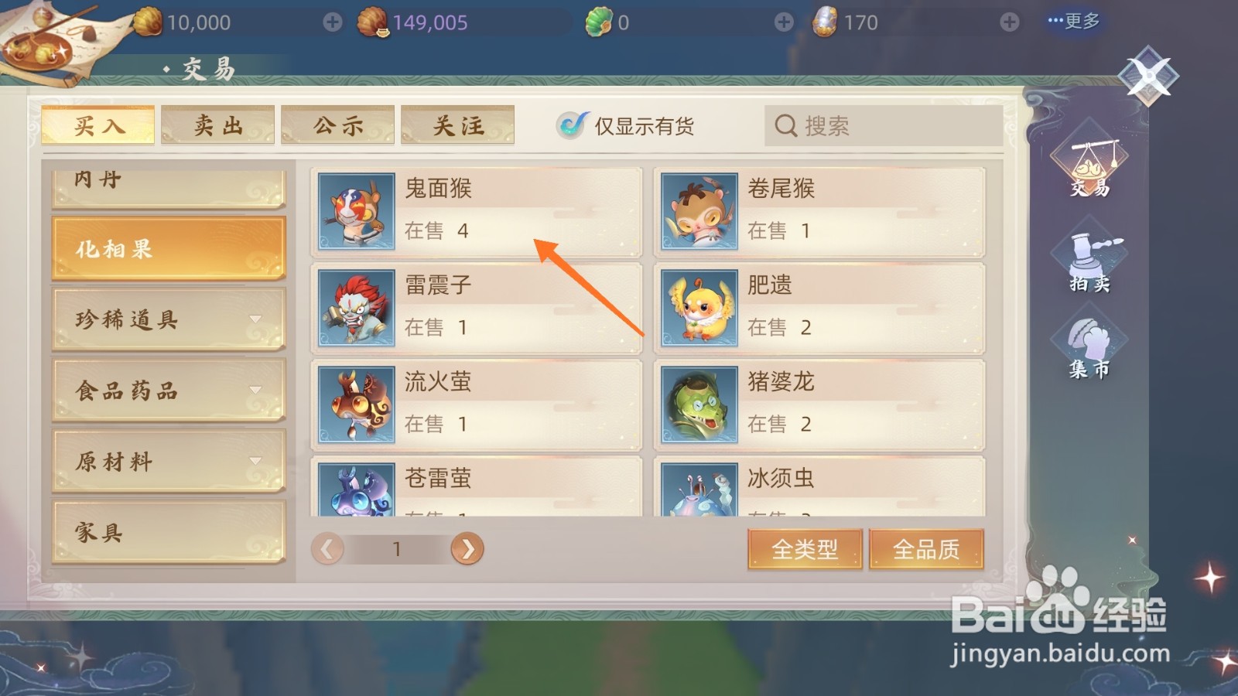Select the 交易 scales icon in sidebar

pyautogui.click(x=1089, y=163)
